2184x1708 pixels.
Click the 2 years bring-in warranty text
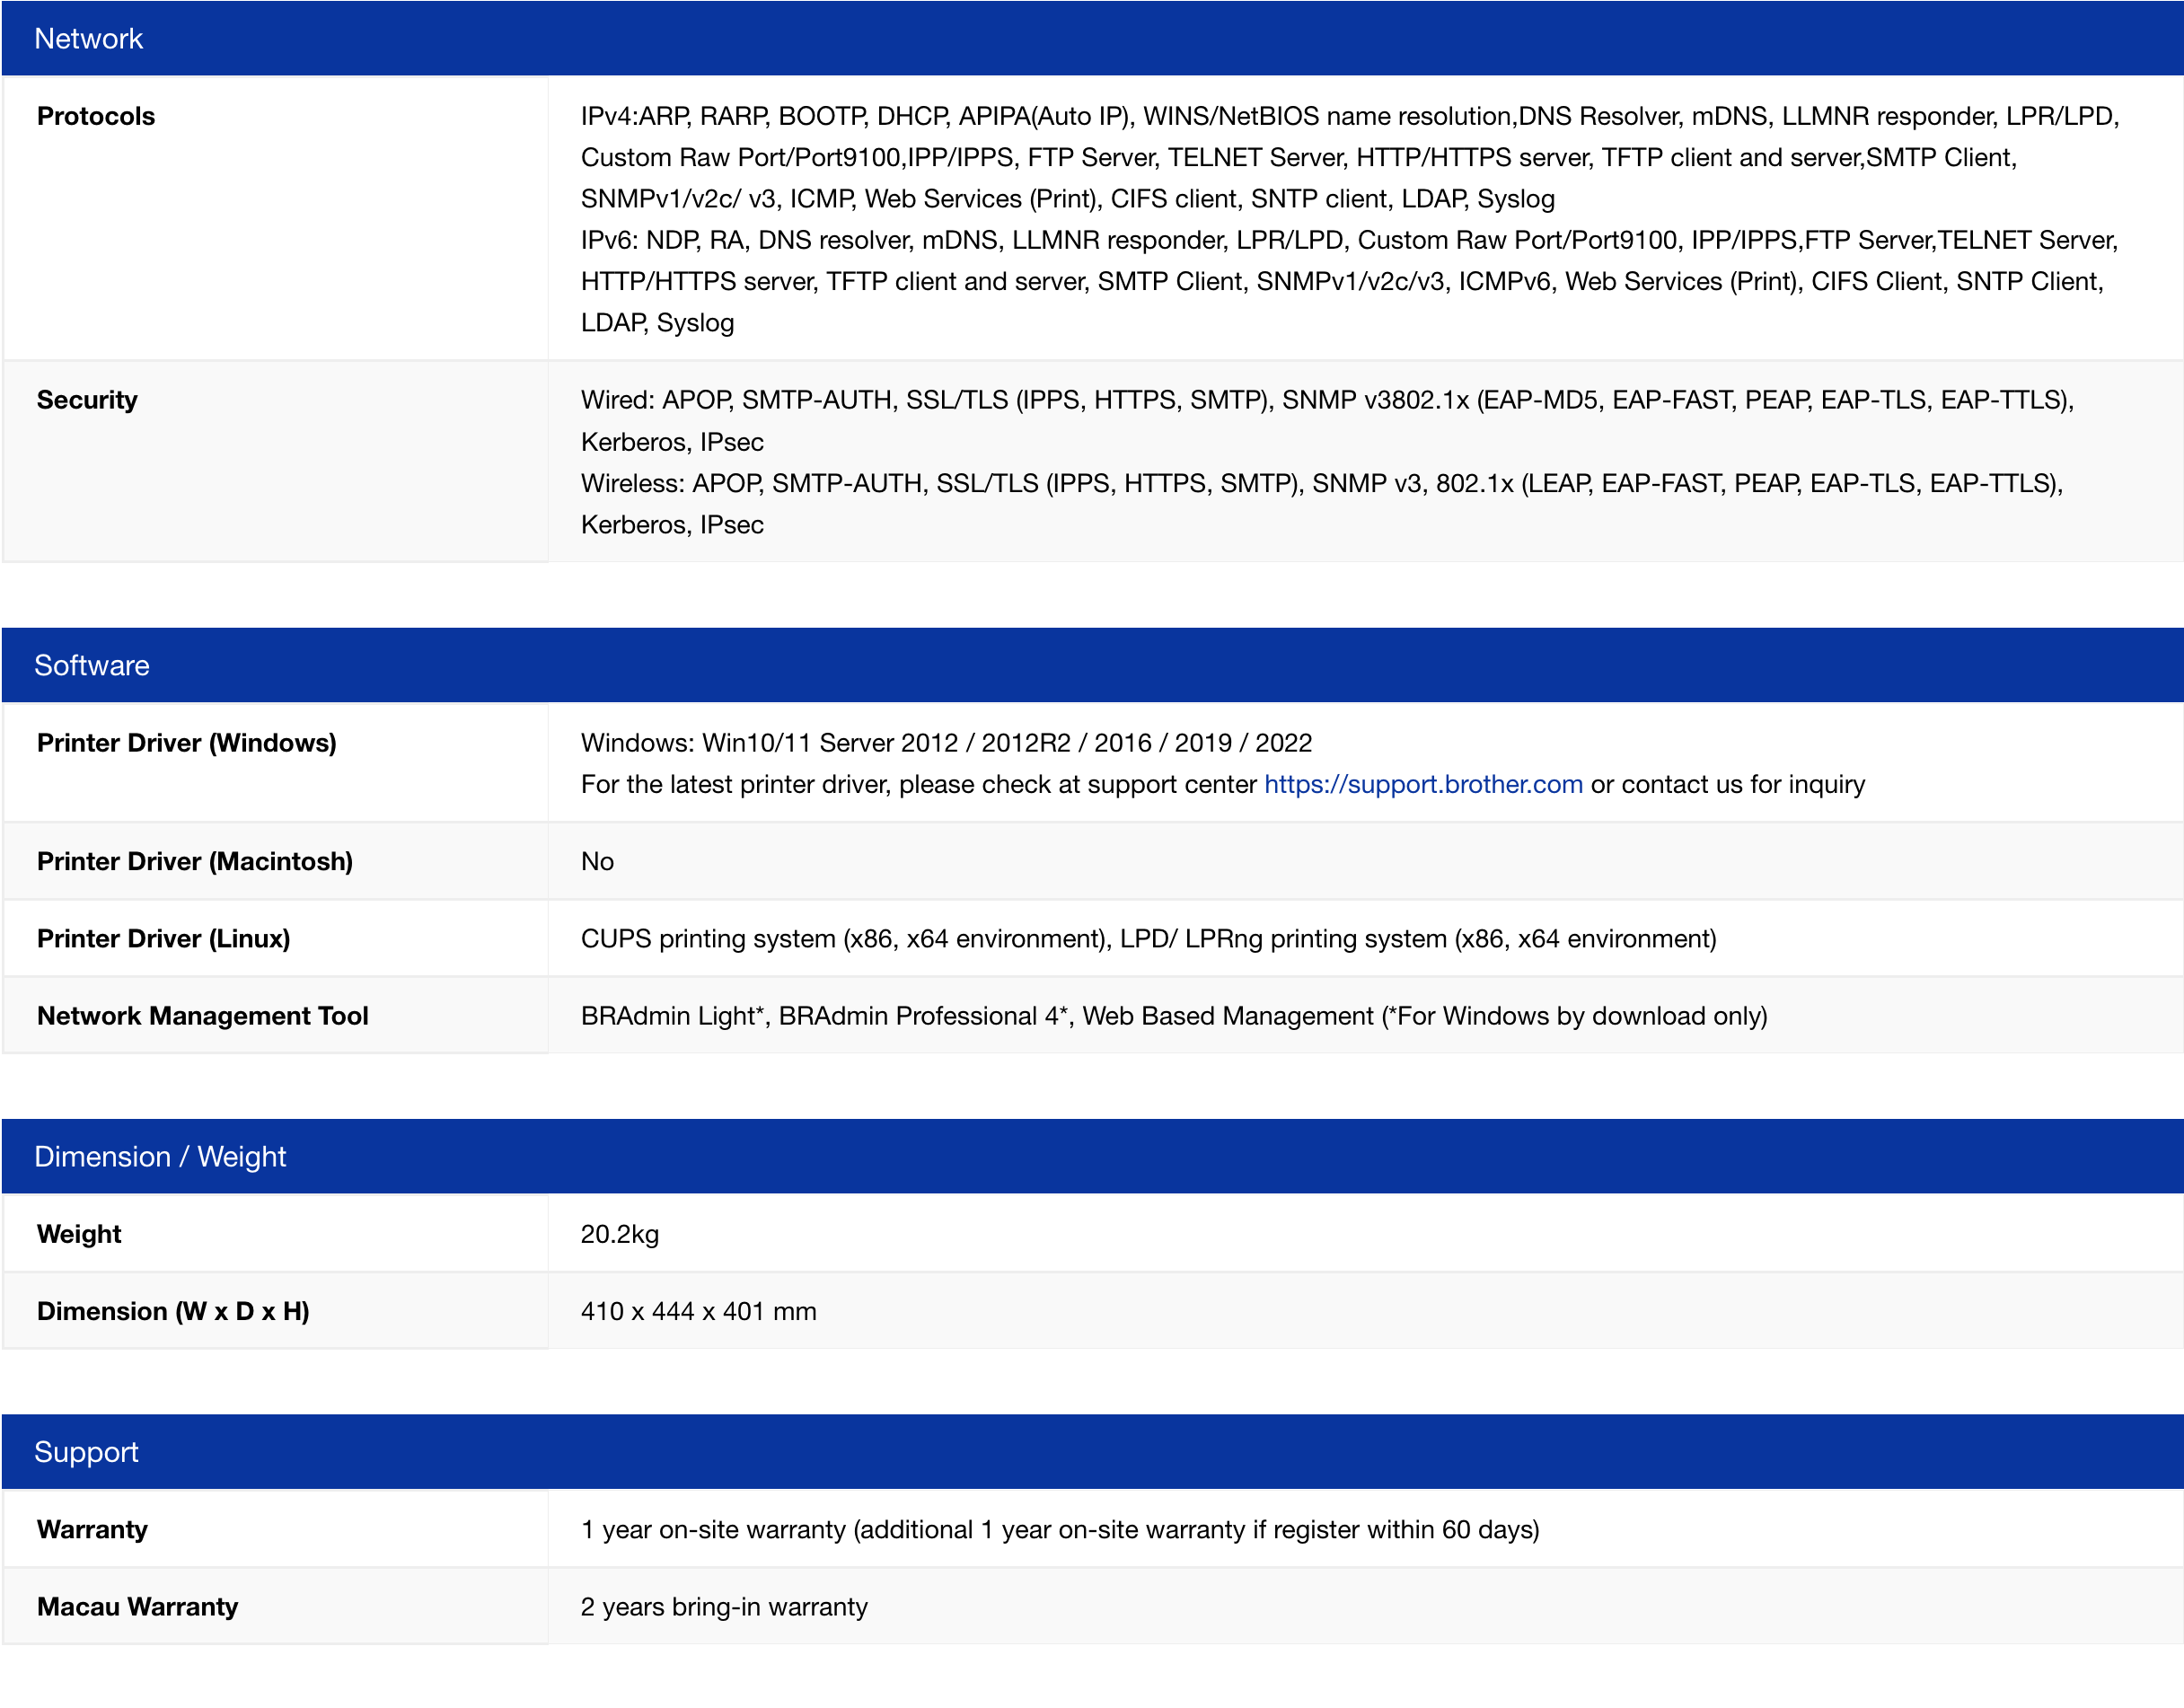coord(724,1607)
